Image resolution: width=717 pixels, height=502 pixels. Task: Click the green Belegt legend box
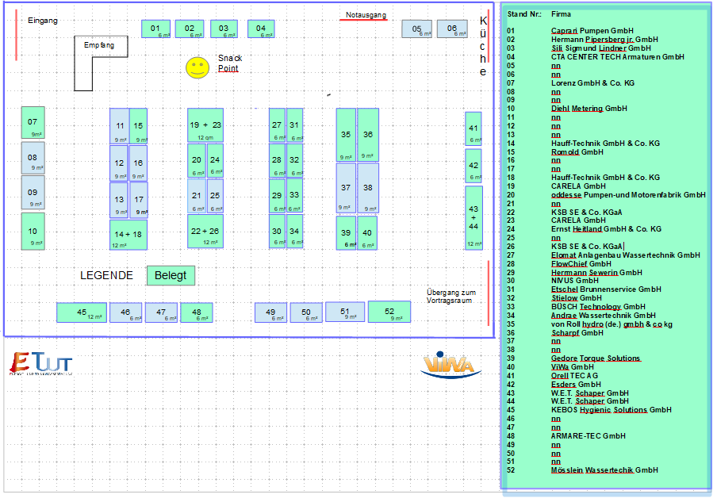click(x=171, y=275)
